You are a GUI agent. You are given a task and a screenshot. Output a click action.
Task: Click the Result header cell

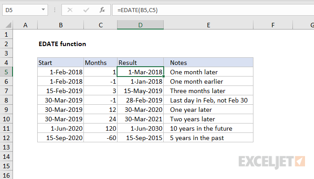click(140, 63)
